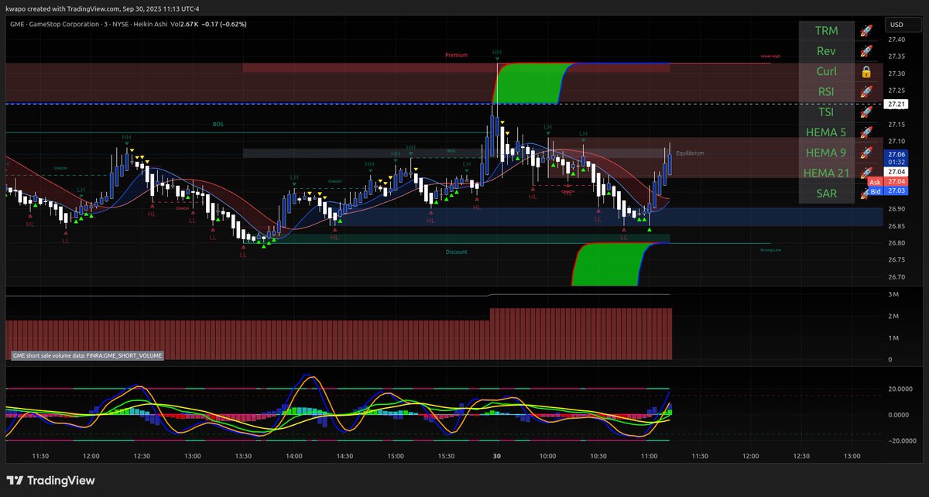Screen dimensions: 929x497
Task: Click the Weak High label
Action: tap(770, 56)
